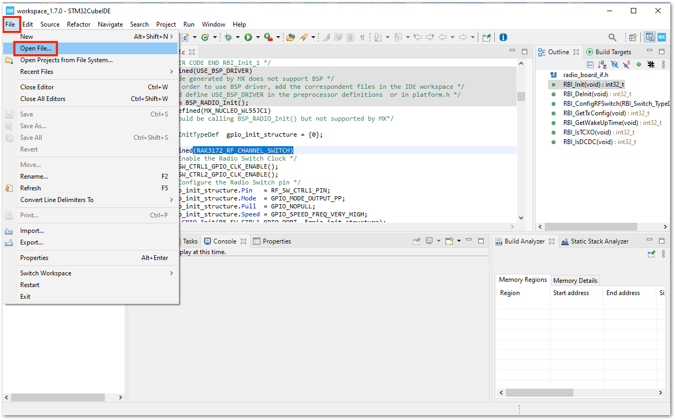Click the green Run button in toolbar
675x420 pixels.
click(x=248, y=37)
